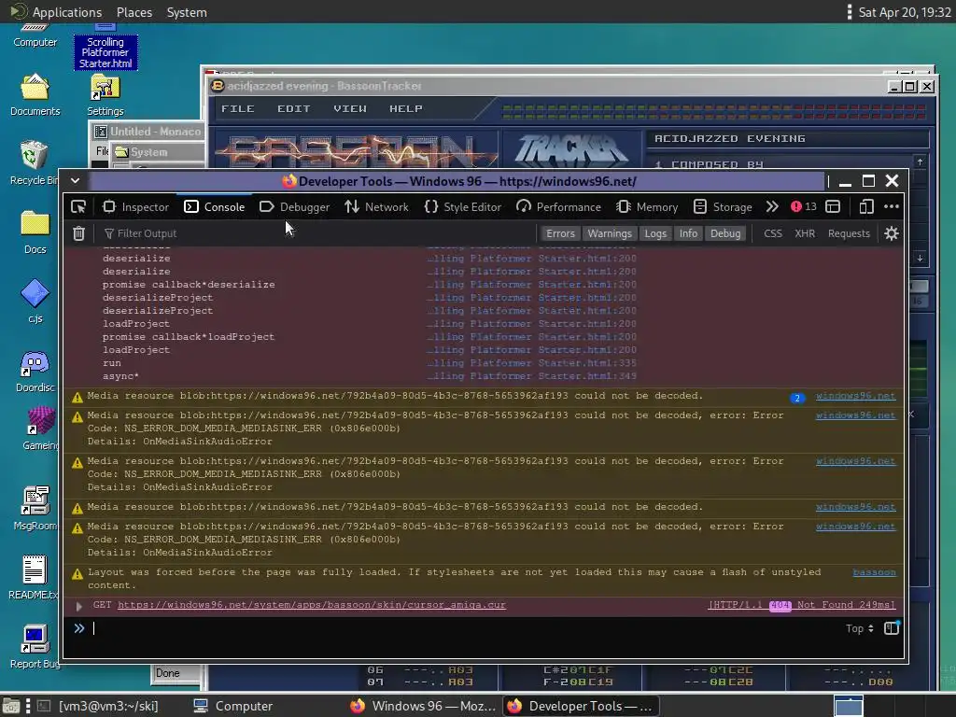
Task: Open BassoonTracker VIEW menu
Action: point(350,108)
